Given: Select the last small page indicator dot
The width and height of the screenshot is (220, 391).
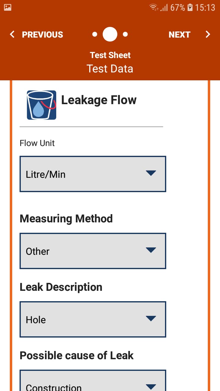Looking at the screenshot, I should 125,34.
